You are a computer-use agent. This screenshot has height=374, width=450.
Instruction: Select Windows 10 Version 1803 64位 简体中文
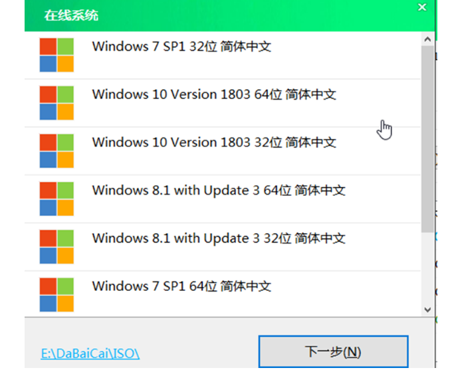[223, 103]
